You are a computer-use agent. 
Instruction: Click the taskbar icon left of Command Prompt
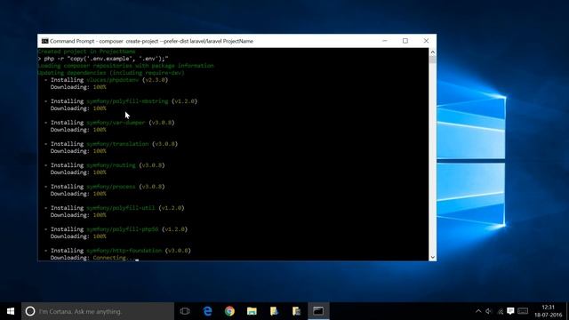coord(296,311)
